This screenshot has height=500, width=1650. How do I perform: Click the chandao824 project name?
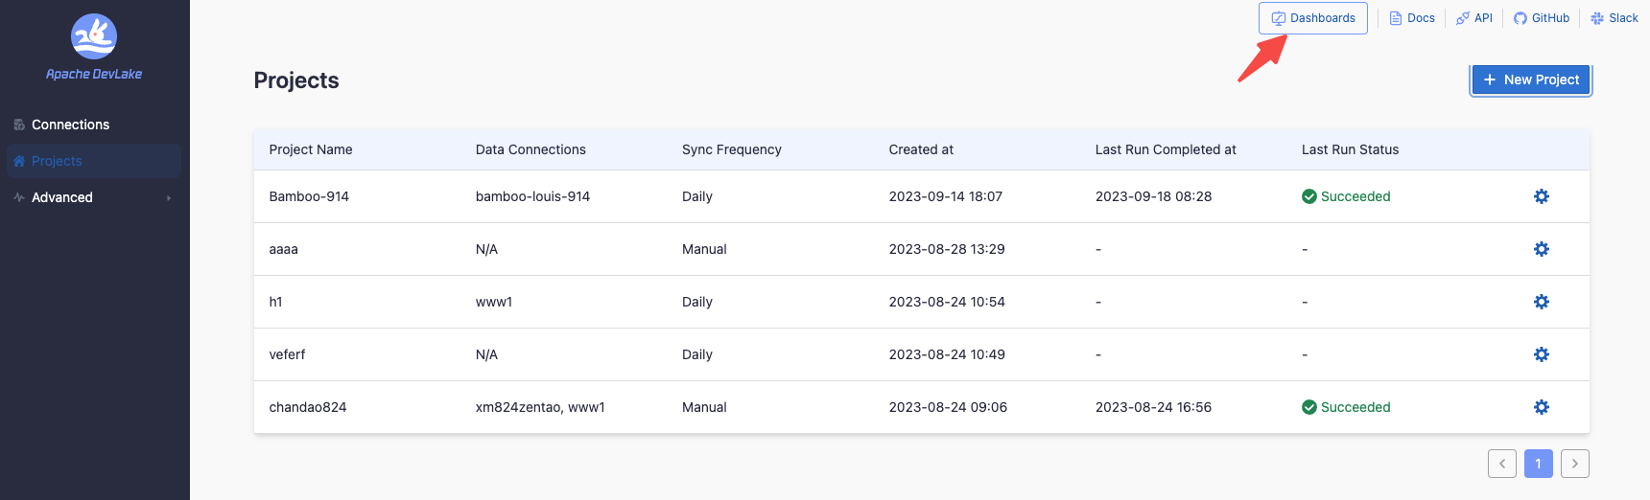(308, 407)
